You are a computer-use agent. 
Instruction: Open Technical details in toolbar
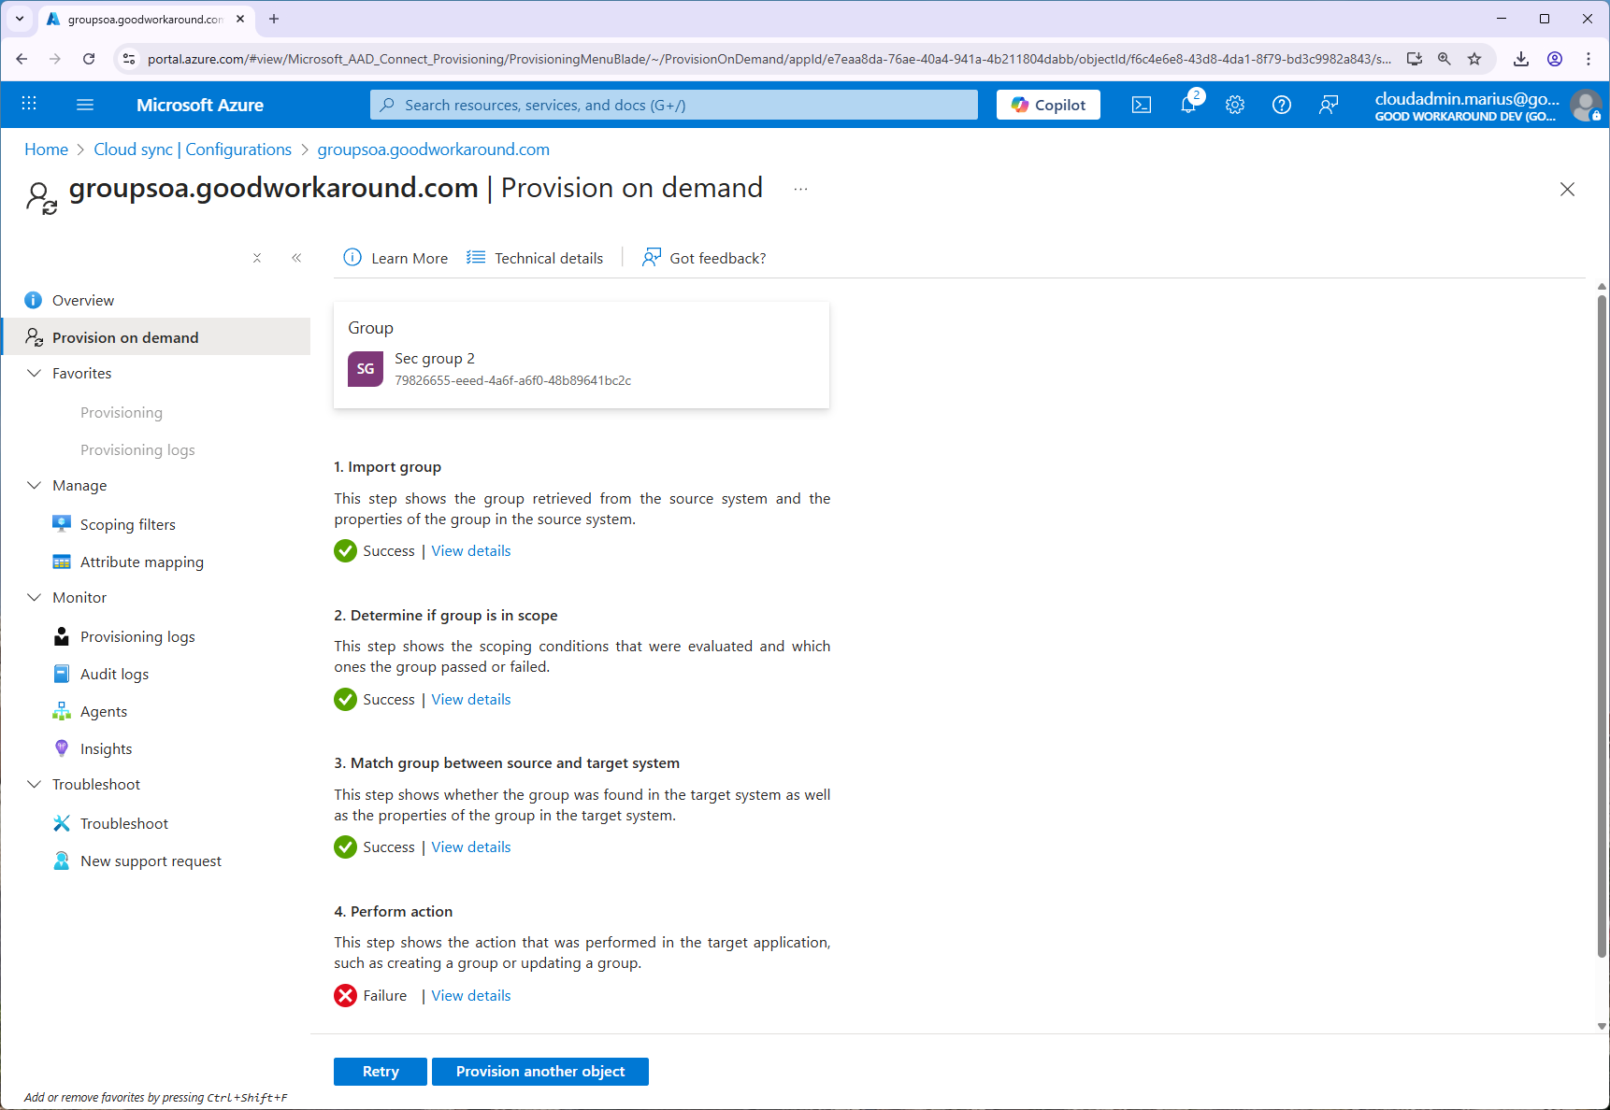pos(536,258)
